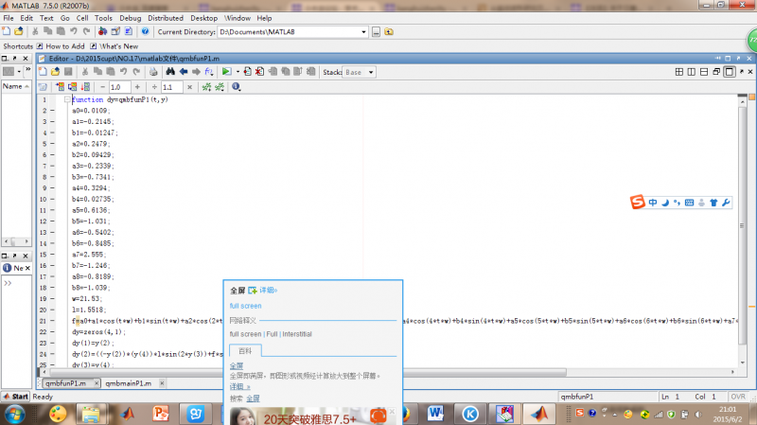Clear all breakpoints icon with red X

coord(259,72)
